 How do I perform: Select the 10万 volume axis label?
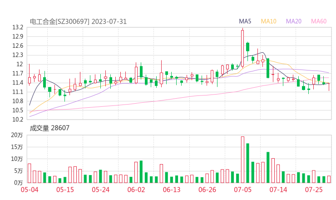pyautogui.click(x=17, y=159)
